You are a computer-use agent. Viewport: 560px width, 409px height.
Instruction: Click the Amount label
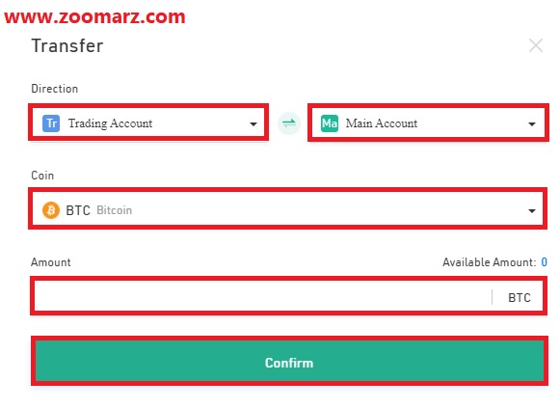click(51, 262)
